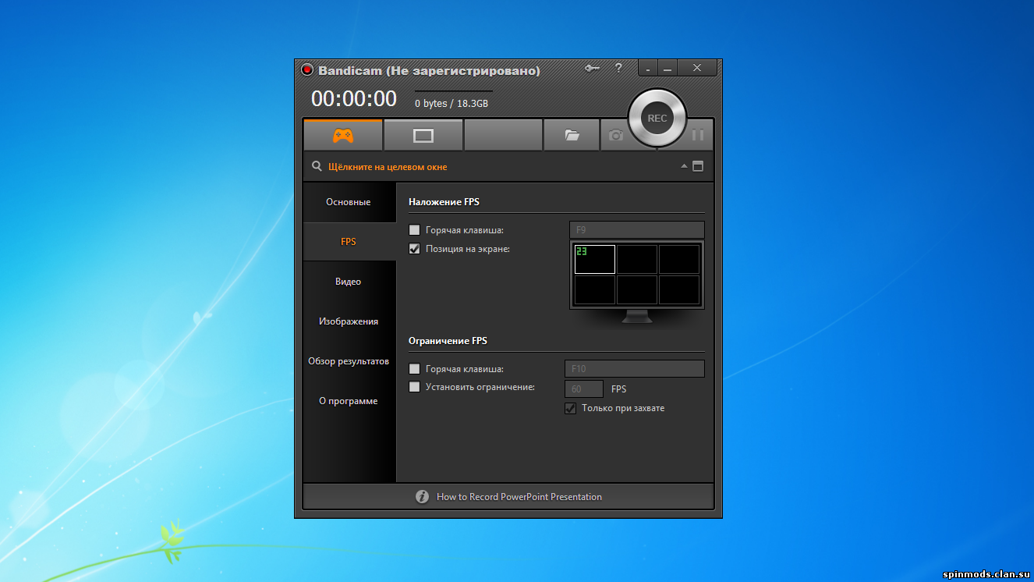Select bottom-center FPS overlay position
1034x582 pixels.
[637, 289]
